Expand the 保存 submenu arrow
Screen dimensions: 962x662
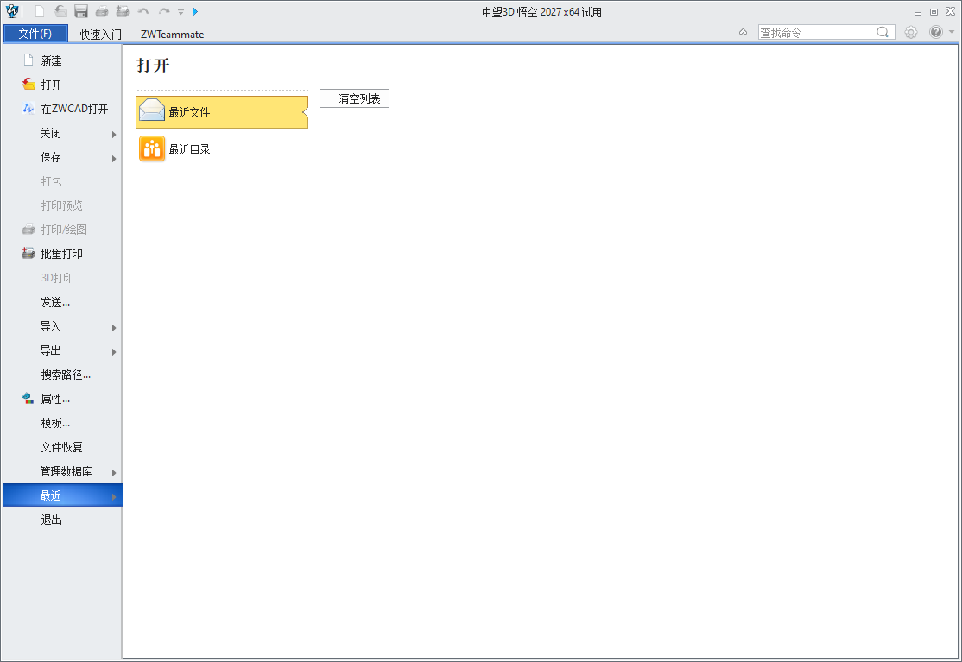(x=114, y=159)
